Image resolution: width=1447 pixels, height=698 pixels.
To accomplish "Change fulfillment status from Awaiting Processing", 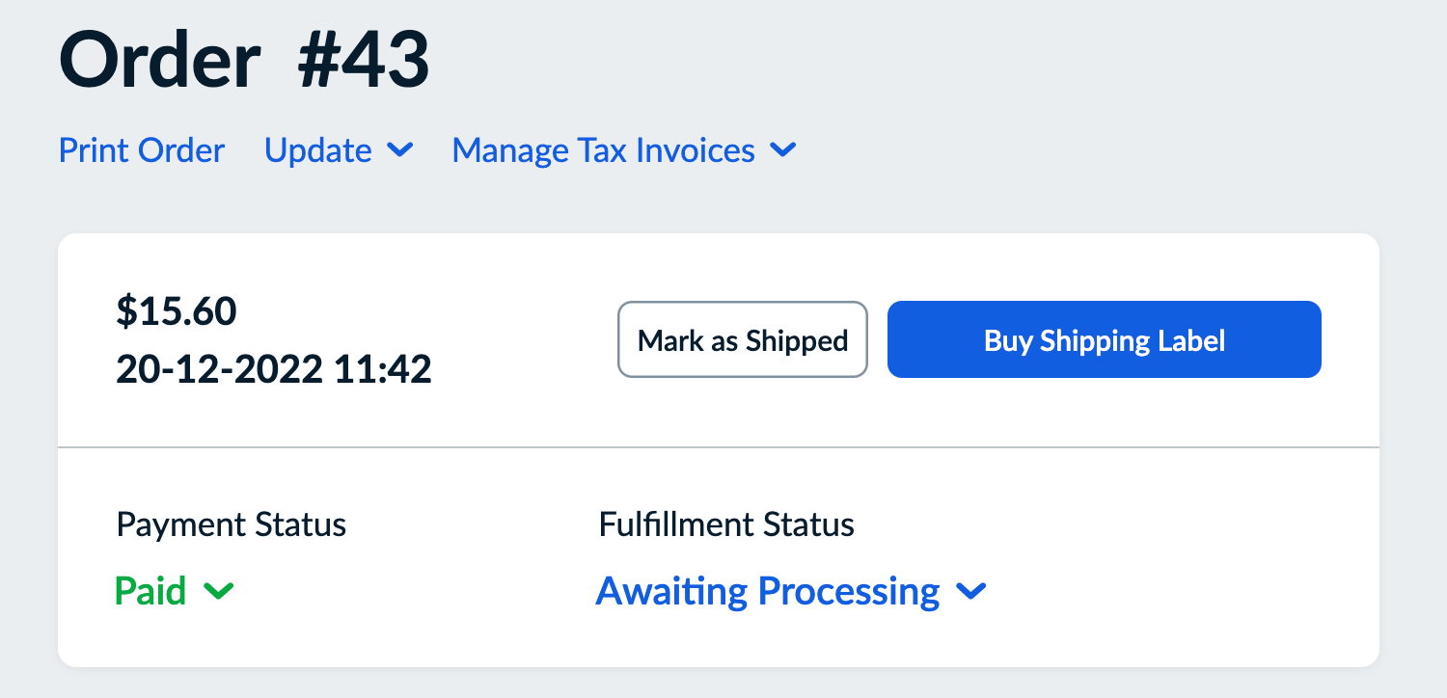I will 767,591.
